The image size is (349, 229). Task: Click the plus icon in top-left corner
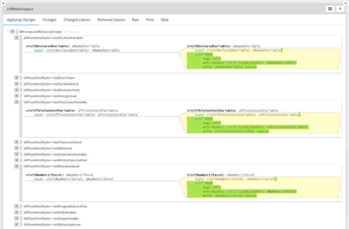[x=3, y=3]
